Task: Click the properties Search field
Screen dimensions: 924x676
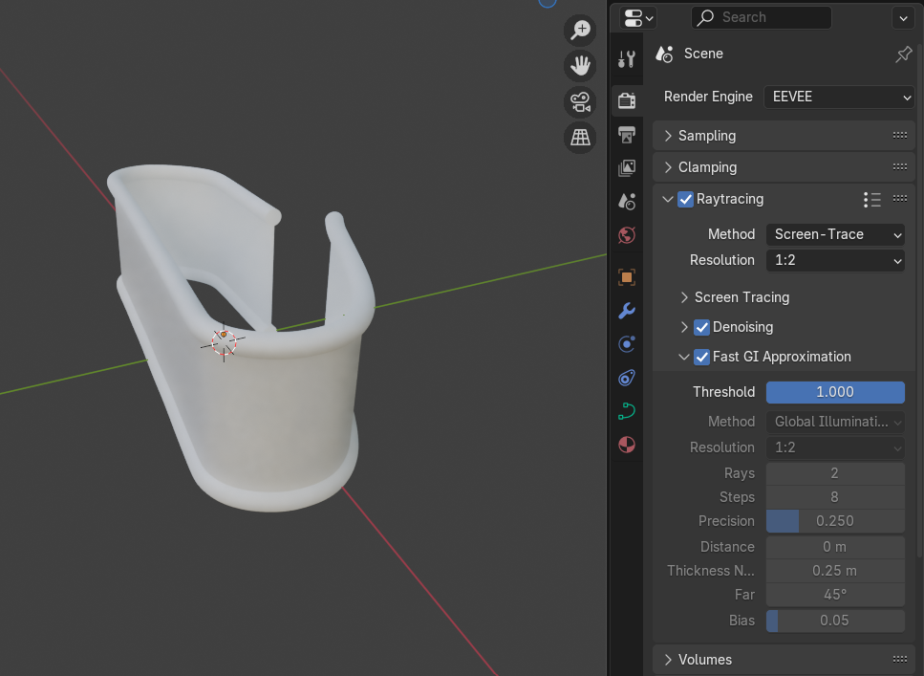Action: pyautogui.click(x=762, y=17)
